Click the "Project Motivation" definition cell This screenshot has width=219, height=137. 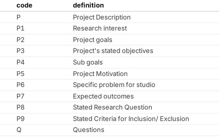pos(100,74)
